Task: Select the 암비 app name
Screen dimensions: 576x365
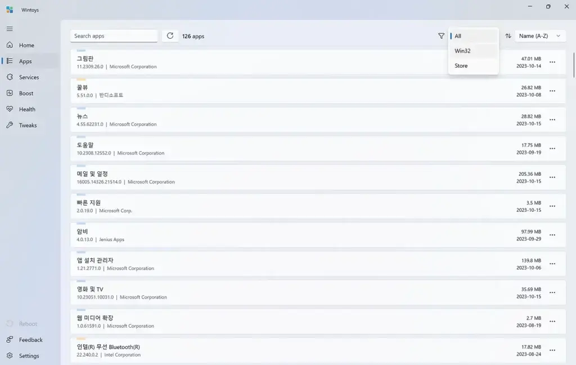Action: (x=82, y=232)
